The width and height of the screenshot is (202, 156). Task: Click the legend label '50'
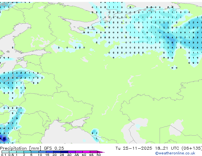click(x=98, y=155)
